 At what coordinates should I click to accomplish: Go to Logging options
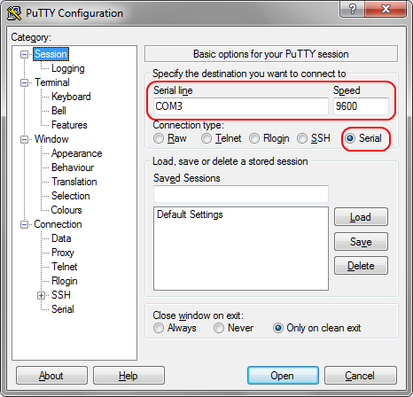click(68, 68)
